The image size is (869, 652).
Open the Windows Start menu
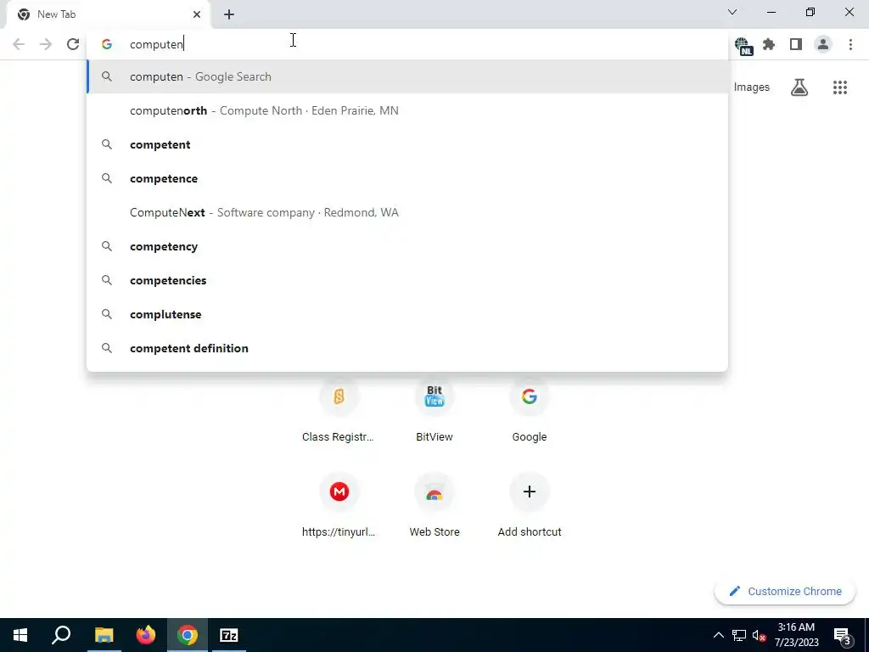20,635
